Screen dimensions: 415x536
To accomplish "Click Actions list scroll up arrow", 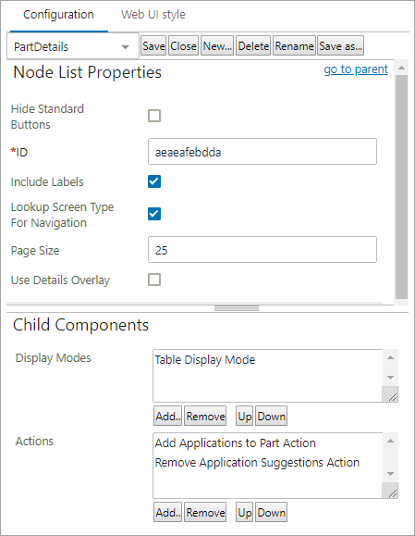I will [x=391, y=441].
